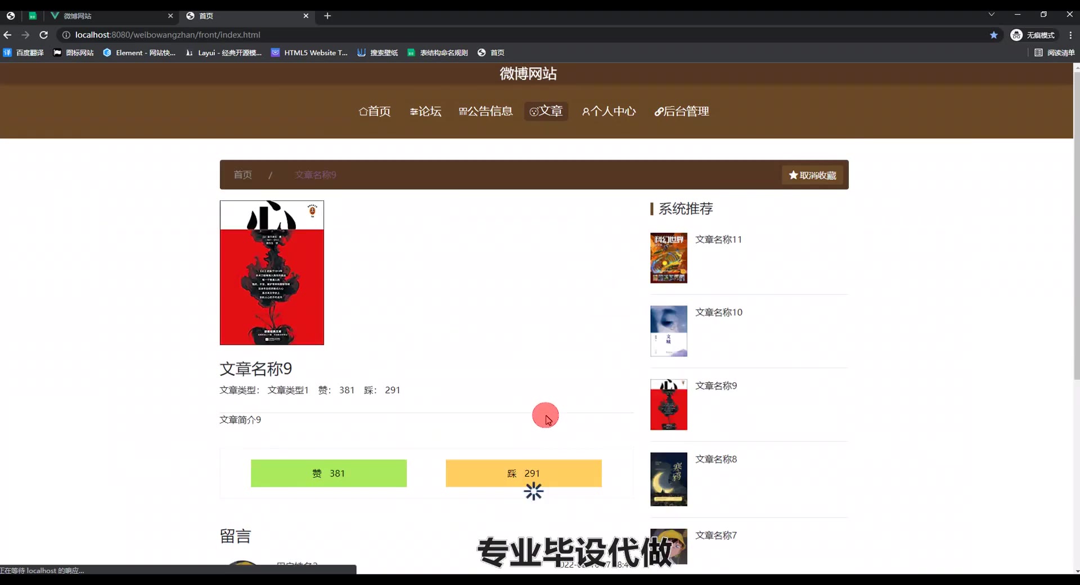This screenshot has width=1080, height=585.
Task: Click the 文章名称7 title link
Action: coord(716,535)
